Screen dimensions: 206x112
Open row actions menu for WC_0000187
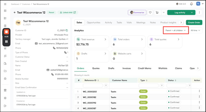(199, 108)
